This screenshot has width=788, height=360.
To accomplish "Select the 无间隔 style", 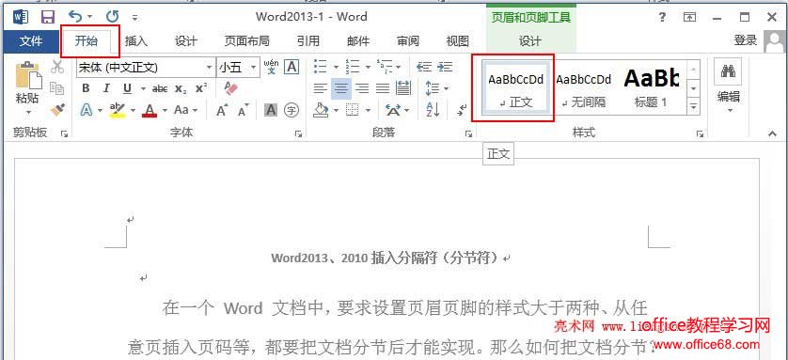I will (583, 88).
